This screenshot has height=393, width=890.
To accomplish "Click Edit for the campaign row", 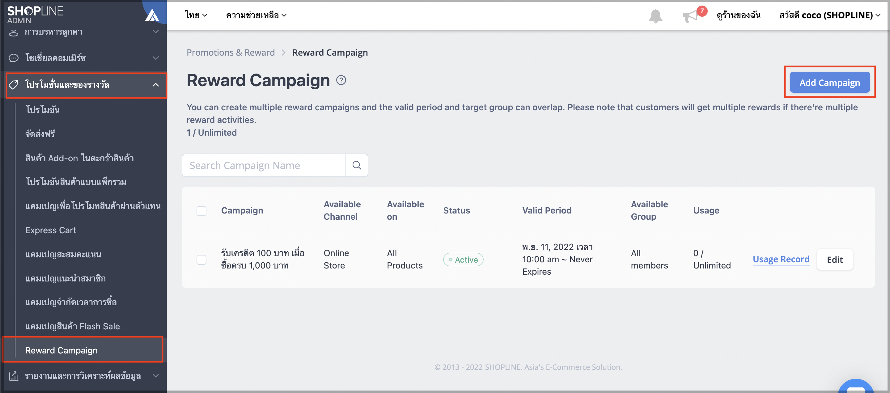I will 835,260.
